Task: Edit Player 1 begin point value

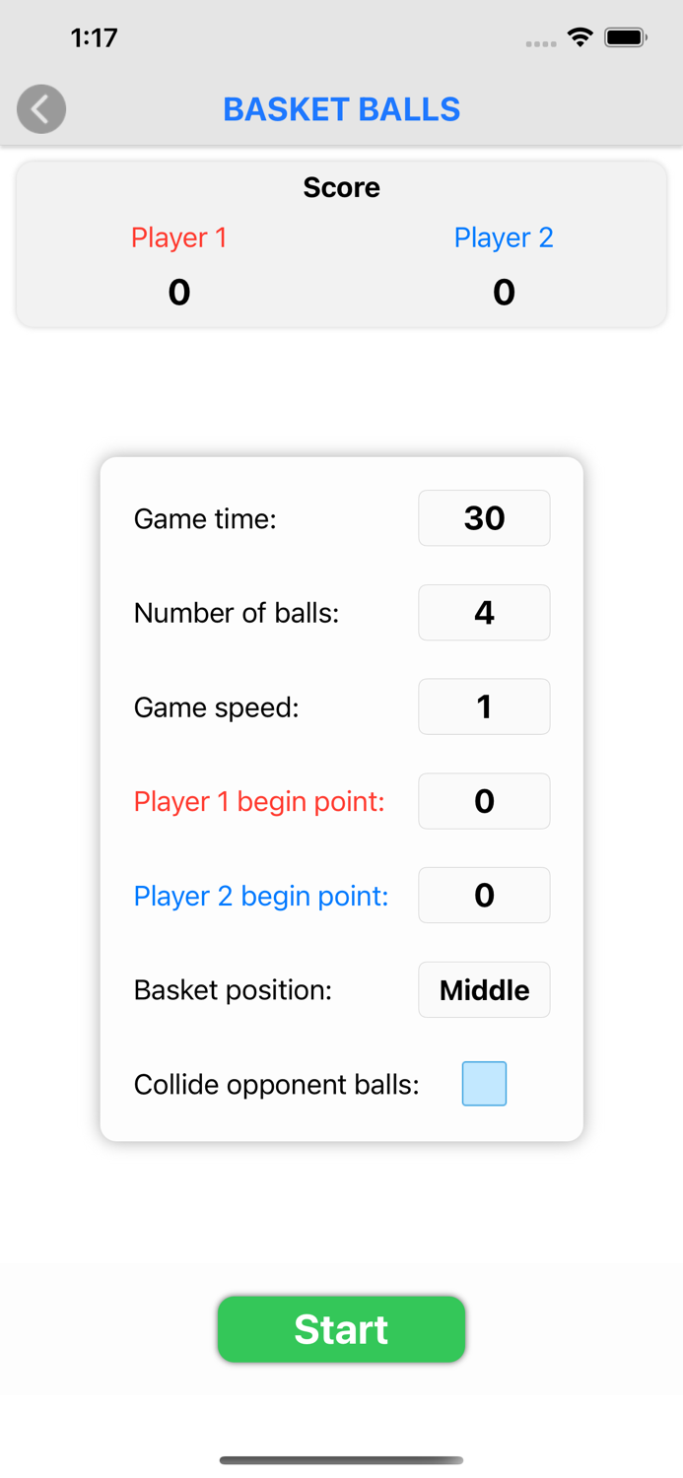Action: click(484, 801)
